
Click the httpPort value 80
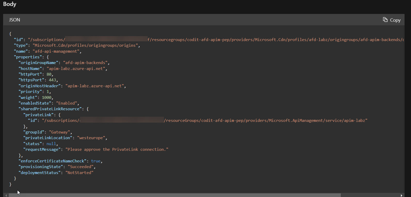coord(49,74)
